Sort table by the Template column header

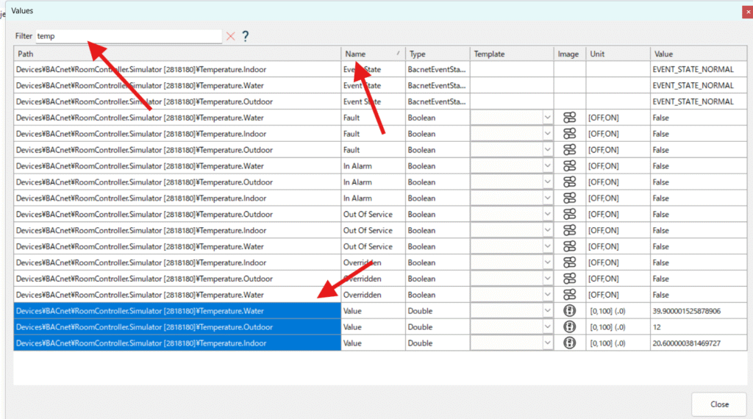coord(512,54)
